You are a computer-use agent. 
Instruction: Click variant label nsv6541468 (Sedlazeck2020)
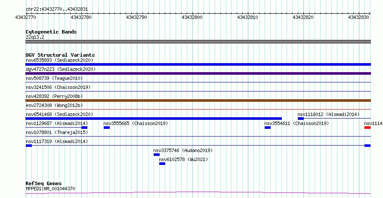pyautogui.click(x=59, y=114)
